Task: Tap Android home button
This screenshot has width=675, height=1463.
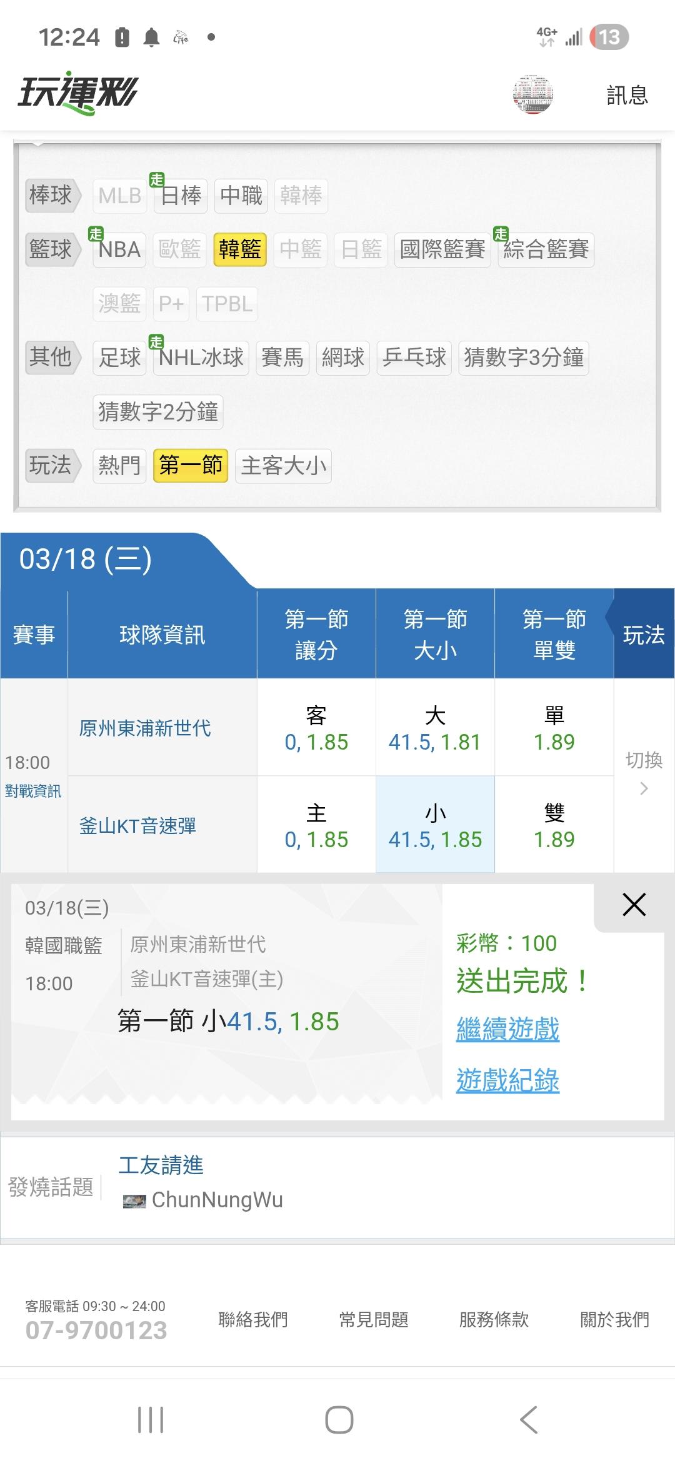Action: pyautogui.click(x=339, y=1420)
